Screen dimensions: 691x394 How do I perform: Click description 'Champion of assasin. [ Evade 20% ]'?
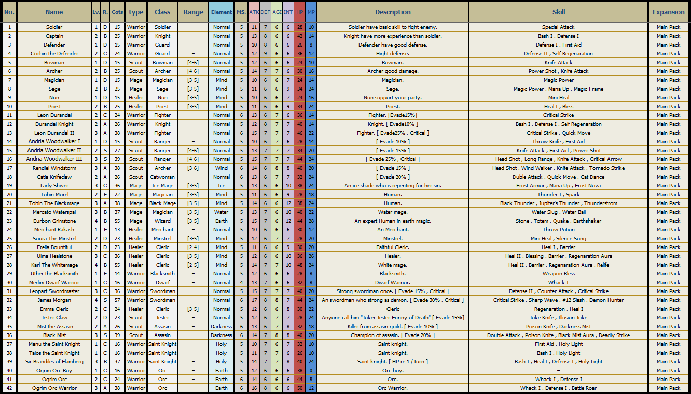tap(393, 335)
